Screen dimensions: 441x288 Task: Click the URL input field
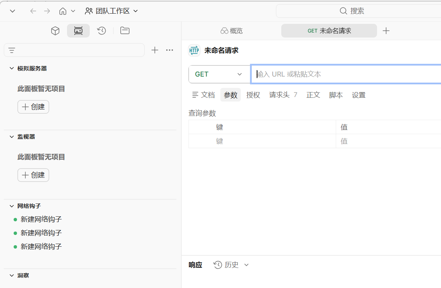tap(346, 74)
